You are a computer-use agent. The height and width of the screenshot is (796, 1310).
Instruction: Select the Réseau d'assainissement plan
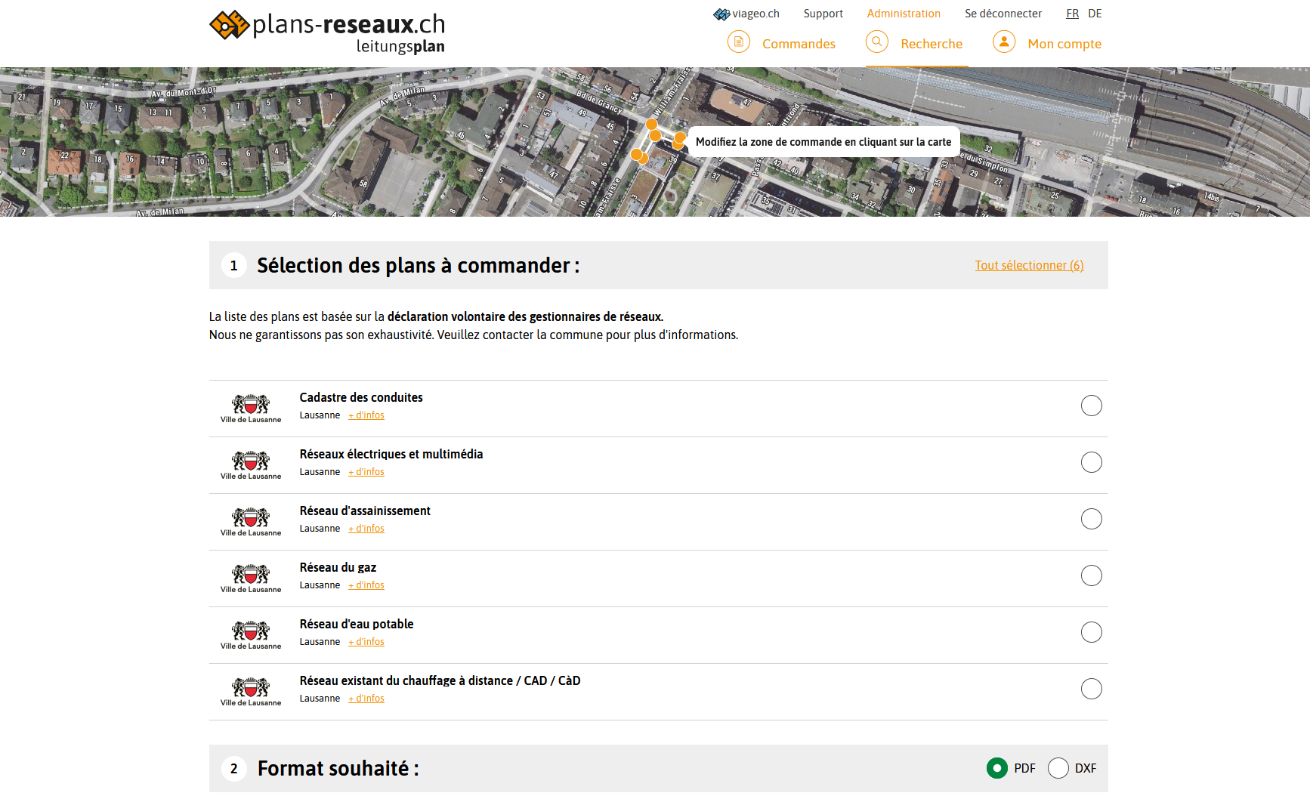pyautogui.click(x=1091, y=519)
